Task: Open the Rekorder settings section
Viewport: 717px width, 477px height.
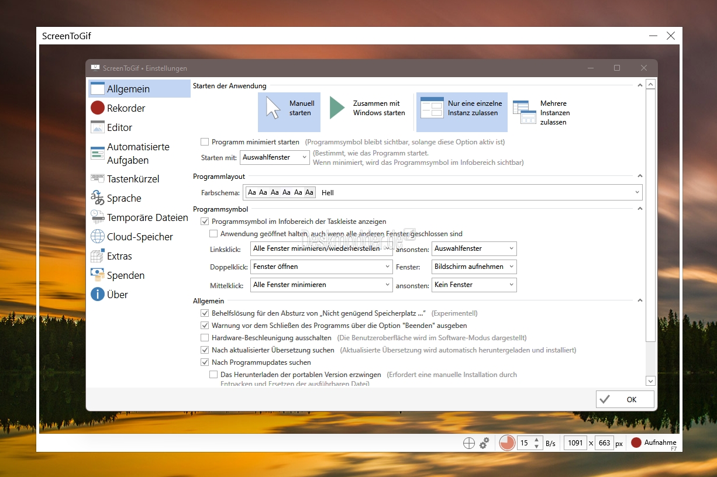Action: pos(139,108)
